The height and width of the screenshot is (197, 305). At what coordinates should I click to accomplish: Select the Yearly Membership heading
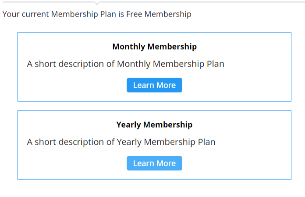pos(154,125)
